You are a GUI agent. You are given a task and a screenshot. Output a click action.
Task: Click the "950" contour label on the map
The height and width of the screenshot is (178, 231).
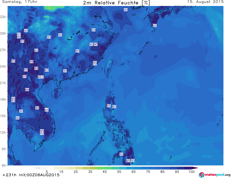click(x=41, y=77)
